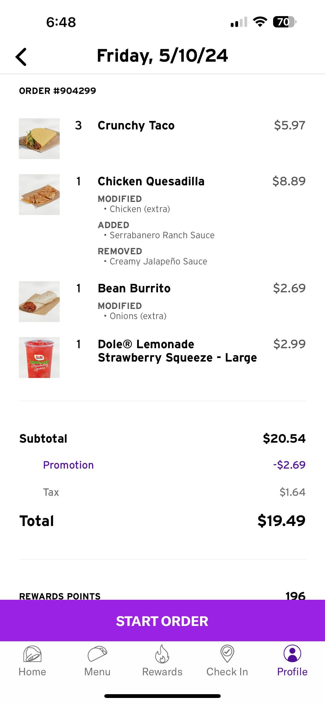
Task: Tap the Dole Lemonade drink image
Action: coord(39,358)
